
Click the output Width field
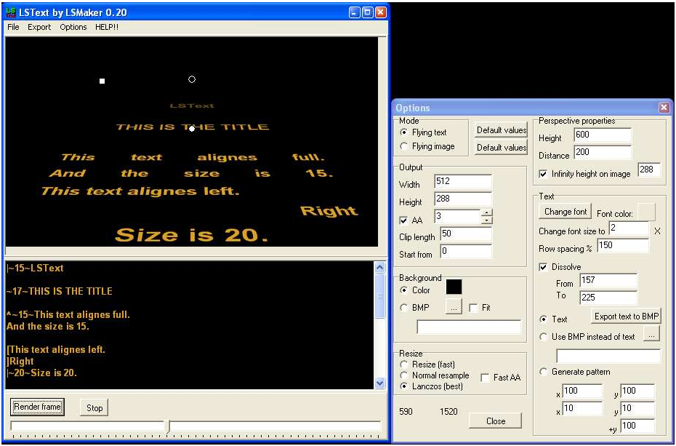[463, 182]
